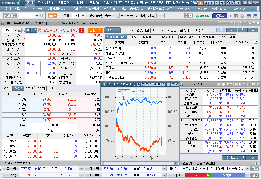Image resolution: width=261 pixels, height=179 pixels.
Task: Open 선물옵션 menu in main menu bar
Action: click(38, 8)
